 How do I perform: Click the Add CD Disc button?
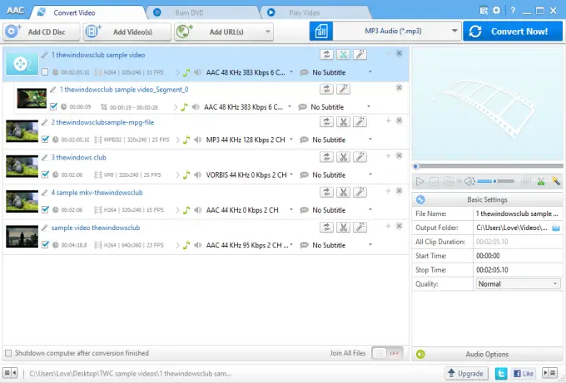pyautogui.click(x=42, y=32)
